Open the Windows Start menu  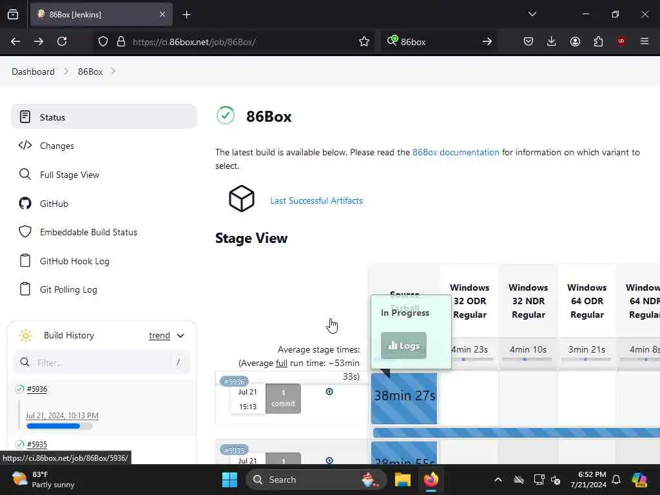tap(230, 480)
